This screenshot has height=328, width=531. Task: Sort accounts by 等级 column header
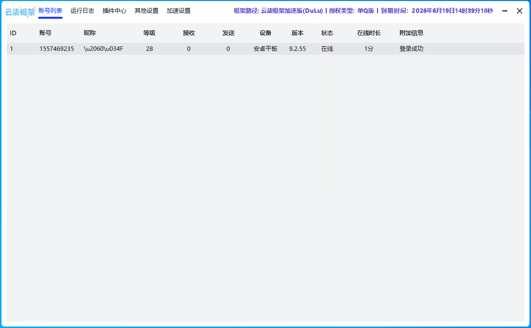pyautogui.click(x=150, y=33)
